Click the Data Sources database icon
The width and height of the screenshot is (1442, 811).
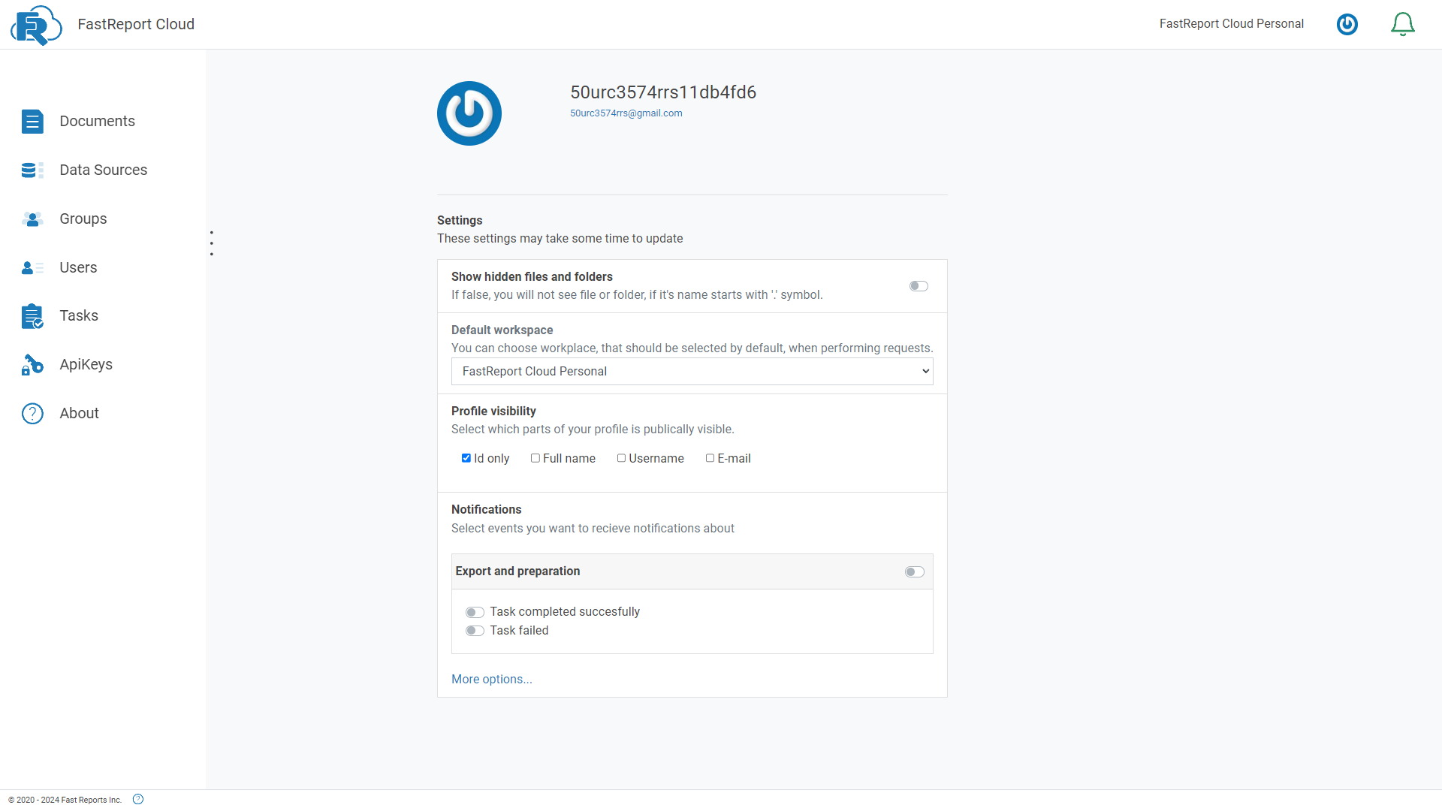click(x=32, y=170)
